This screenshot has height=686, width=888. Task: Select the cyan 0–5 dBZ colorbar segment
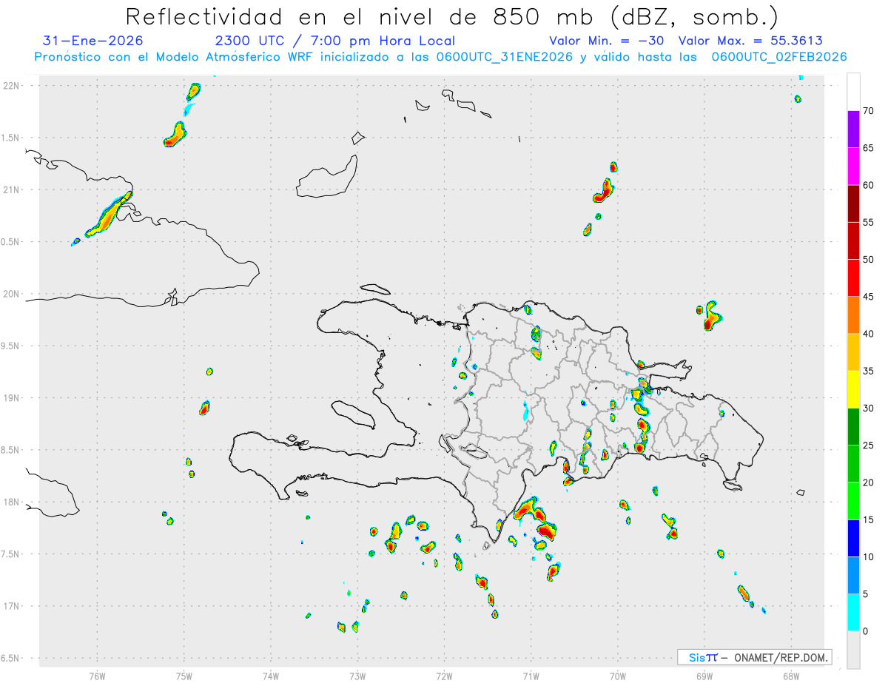853,613
